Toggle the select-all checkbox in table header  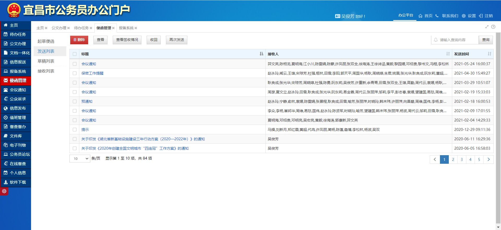(x=75, y=54)
